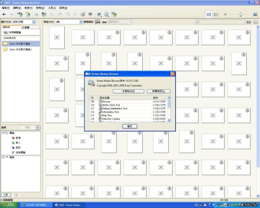This screenshot has width=260, height=208.
Task: Open the 編輯(E) menu
Action: pyautogui.click(x=17, y=8)
